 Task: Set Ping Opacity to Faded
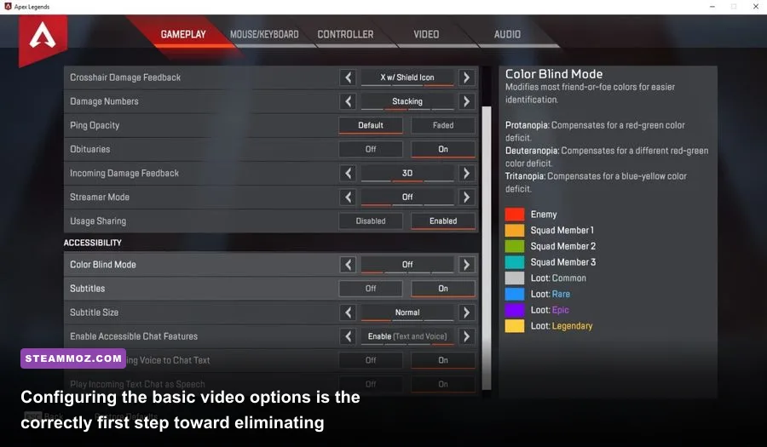point(443,125)
